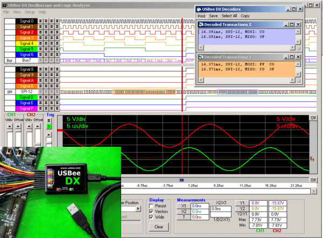Click first trigger setting button of Signal 2
323x238 pixels.
tap(40, 32)
